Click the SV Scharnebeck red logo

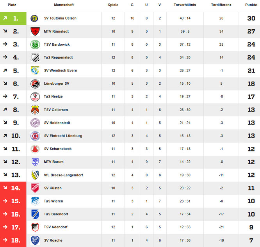click(35, 149)
